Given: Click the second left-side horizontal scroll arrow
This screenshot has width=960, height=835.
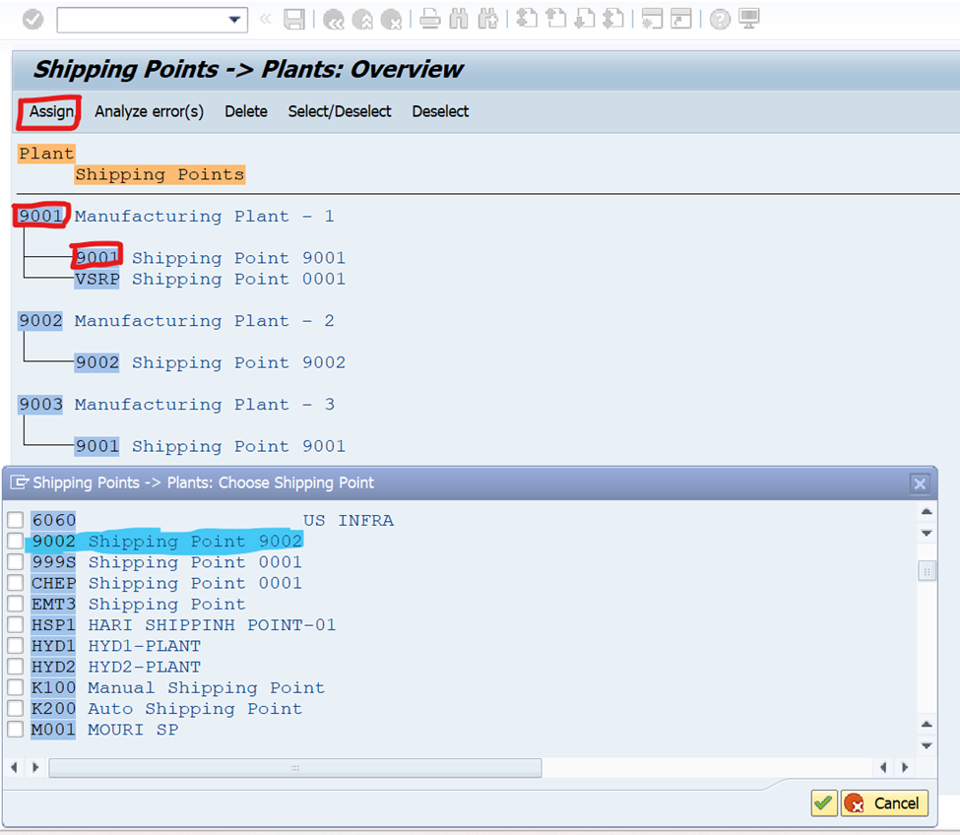Looking at the screenshot, I should [x=35, y=767].
